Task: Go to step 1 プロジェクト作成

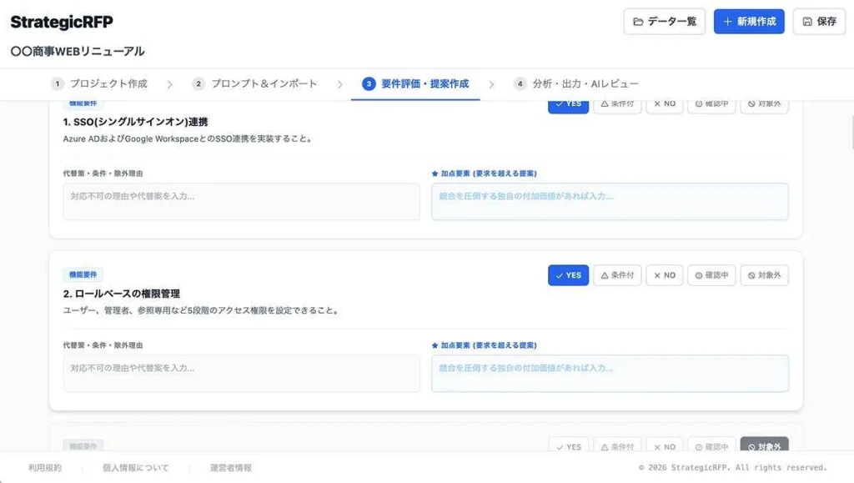Action: coord(99,83)
